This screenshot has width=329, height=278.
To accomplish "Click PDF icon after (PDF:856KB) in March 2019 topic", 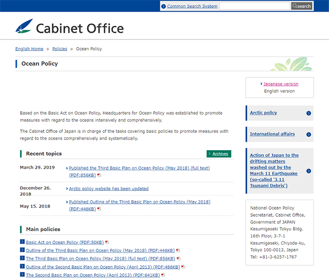I will click(x=99, y=175).
